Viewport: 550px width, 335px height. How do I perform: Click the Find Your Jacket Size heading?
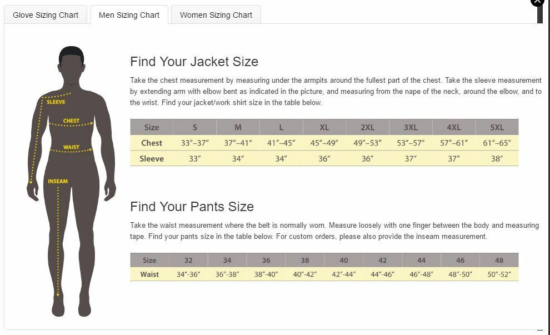pos(194,62)
